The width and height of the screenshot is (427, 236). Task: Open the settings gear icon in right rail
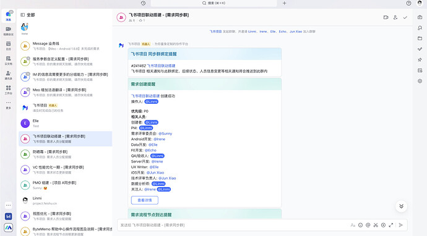click(420, 81)
